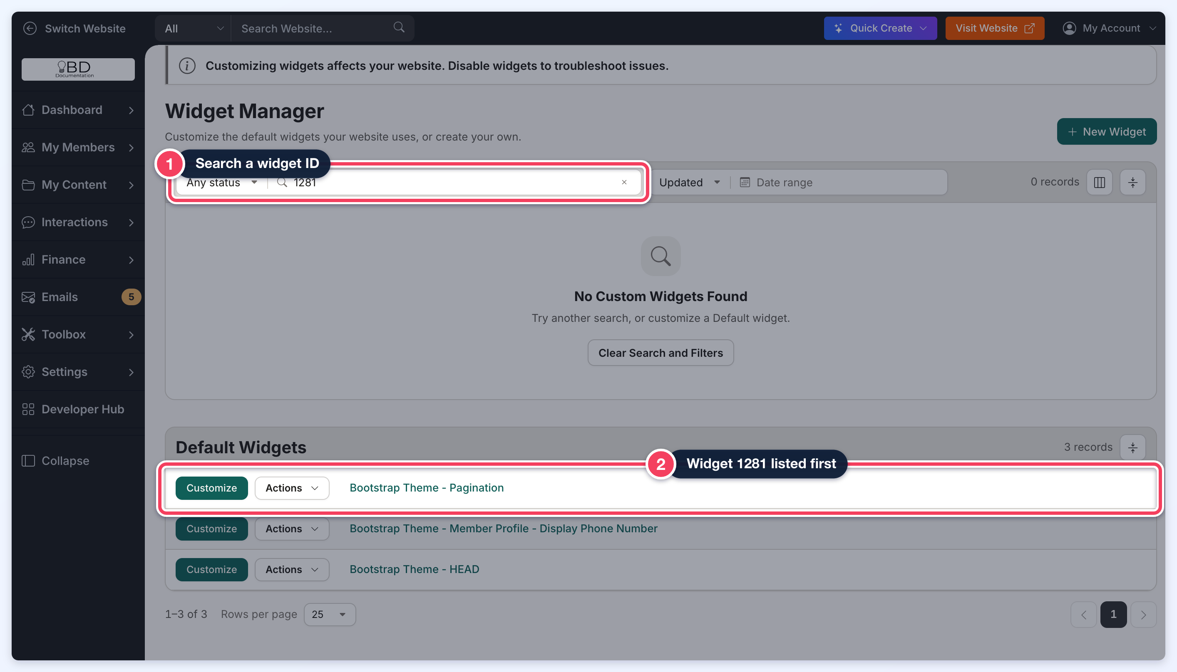
Task: Open Interactions sidebar section
Action: [x=79, y=222]
